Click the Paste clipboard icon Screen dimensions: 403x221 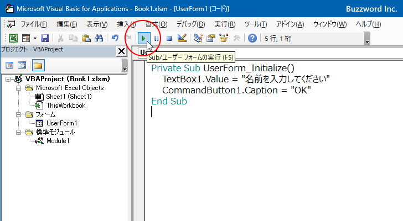pos(86,38)
